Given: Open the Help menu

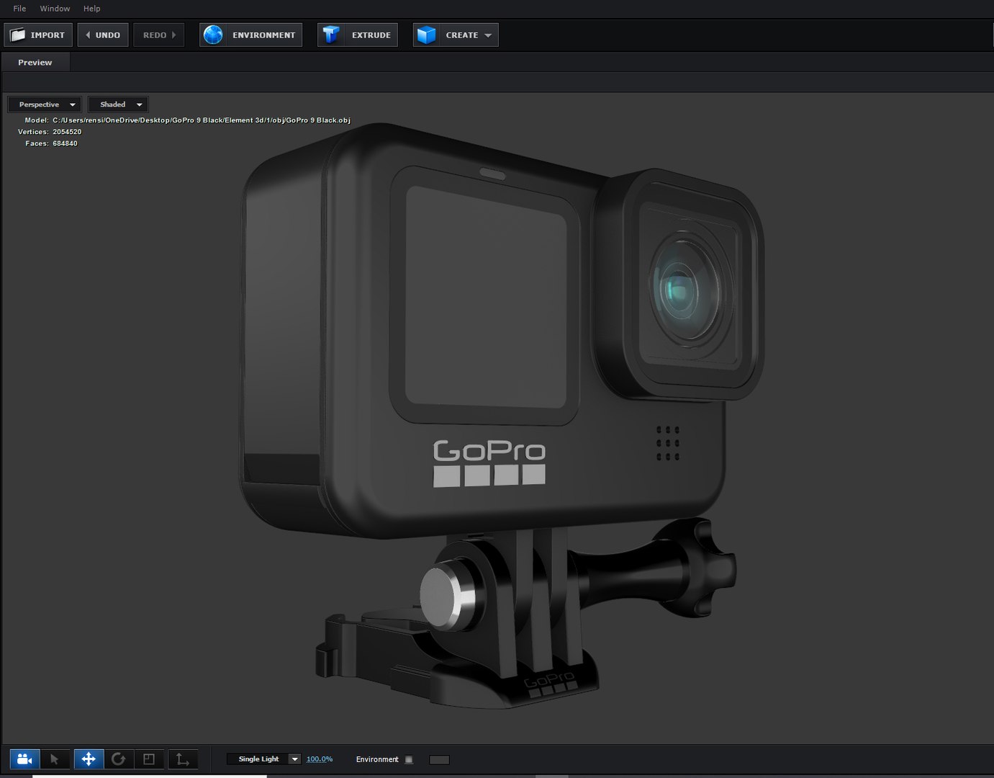Looking at the screenshot, I should pyautogui.click(x=91, y=9).
